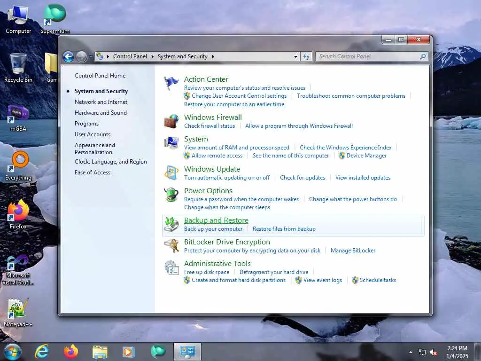Open Windows Media Player from the taskbar
This screenshot has height=361, width=481.
click(129, 352)
